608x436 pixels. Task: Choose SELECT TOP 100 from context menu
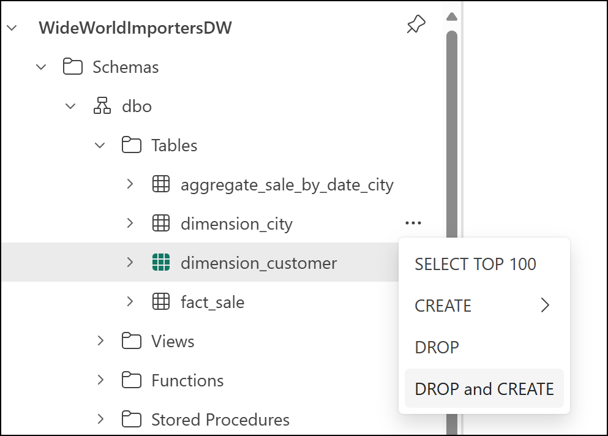click(x=484, y=264)
